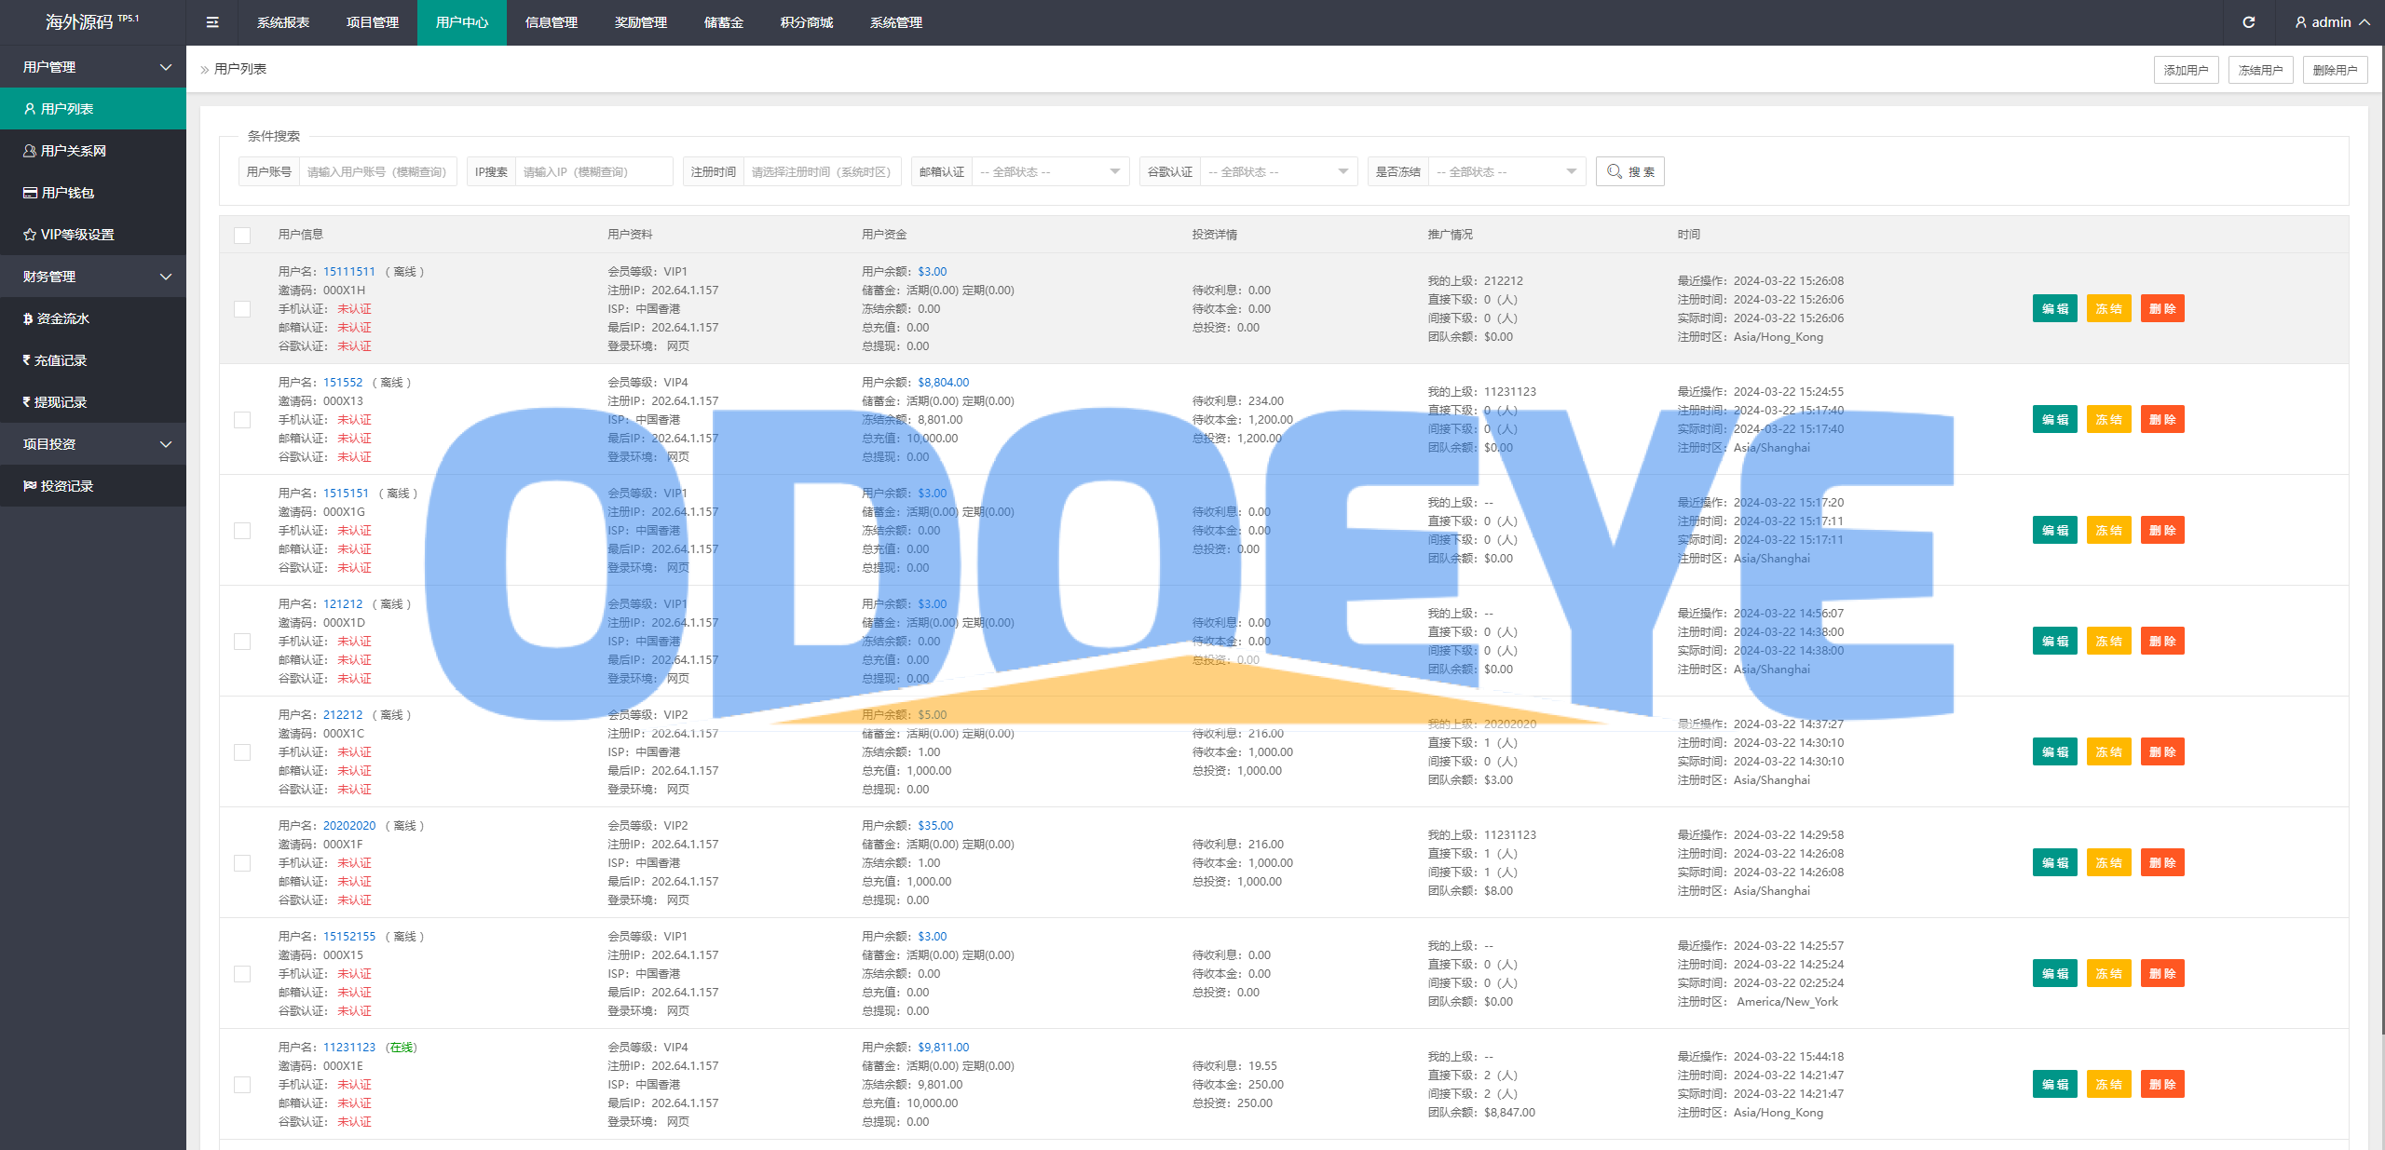Click 编辑 for user 15111511
This screenshot has height=1150, width=2385.
[2055, 309]
